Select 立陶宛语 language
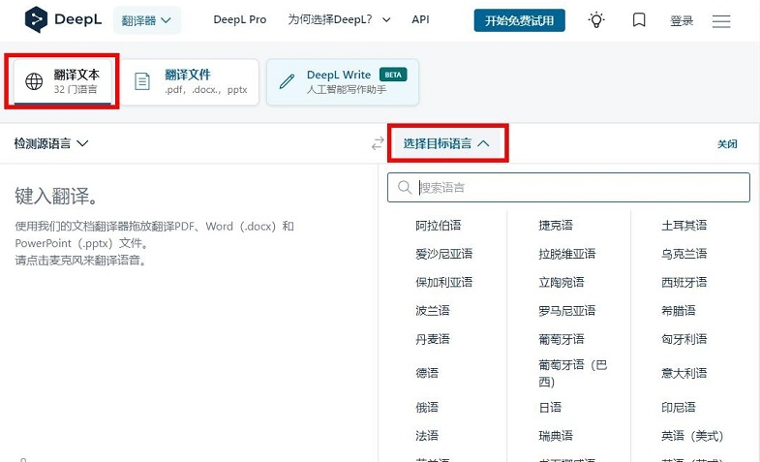Image resolution: width=760 pixels, height=462 pixels. pos(562,282)
